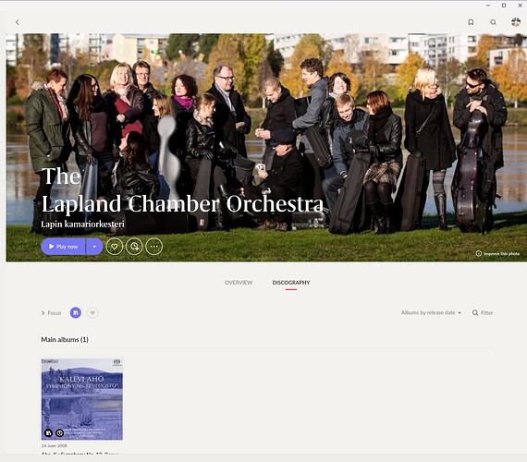Screen dimensions: 527x462
Task: Toggle the purple library focus filter
Action: (76, 313)
